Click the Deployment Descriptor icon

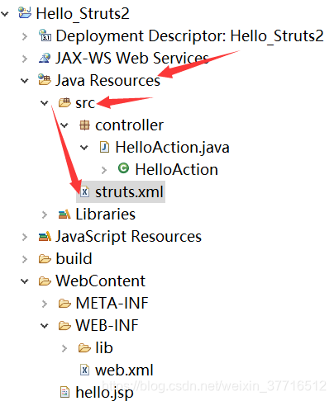45,35
